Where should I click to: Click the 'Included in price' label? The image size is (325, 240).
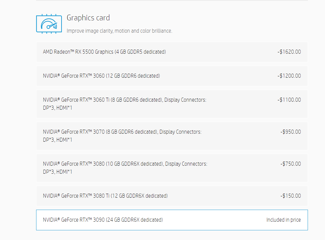pyautogui.click(x=284, y=220)
